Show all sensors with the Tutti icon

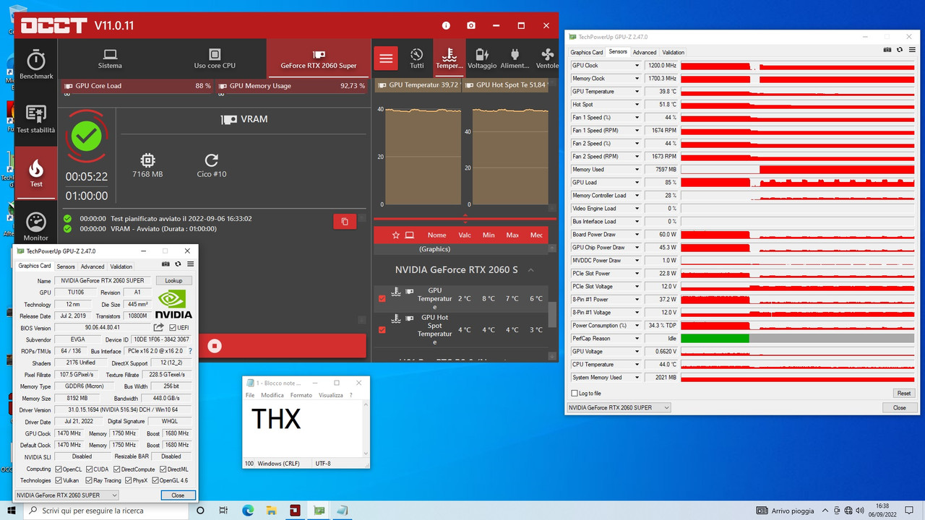417,58
